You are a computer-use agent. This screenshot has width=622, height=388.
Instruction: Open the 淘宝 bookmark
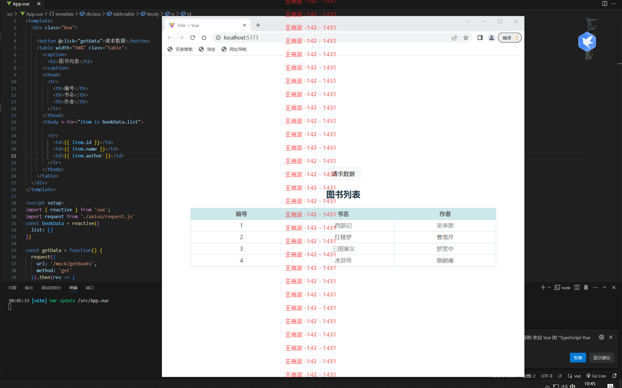pos(207,49)
